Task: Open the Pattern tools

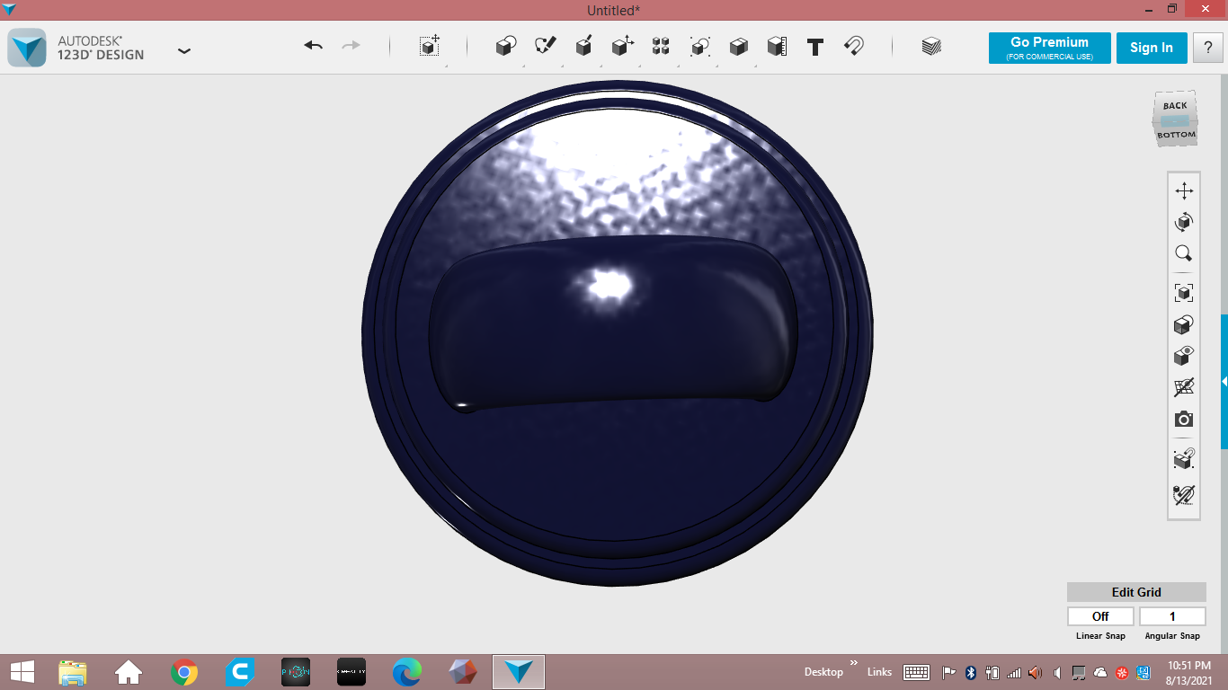Action: tap(661, 47)
